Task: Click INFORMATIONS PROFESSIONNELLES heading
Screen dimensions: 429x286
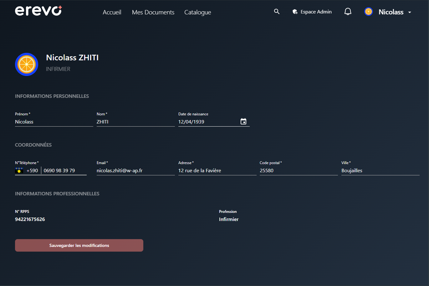Action: coord(57,193)
